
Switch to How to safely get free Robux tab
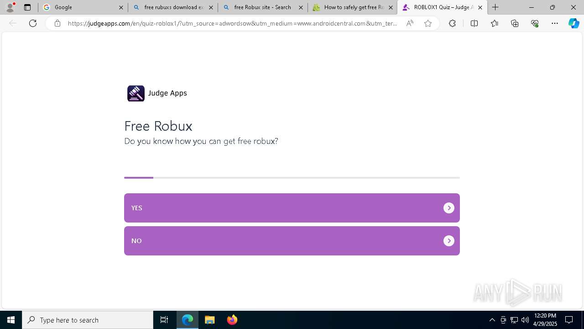(353, 7)
